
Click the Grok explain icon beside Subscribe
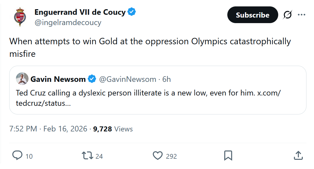tap(287, 15)
